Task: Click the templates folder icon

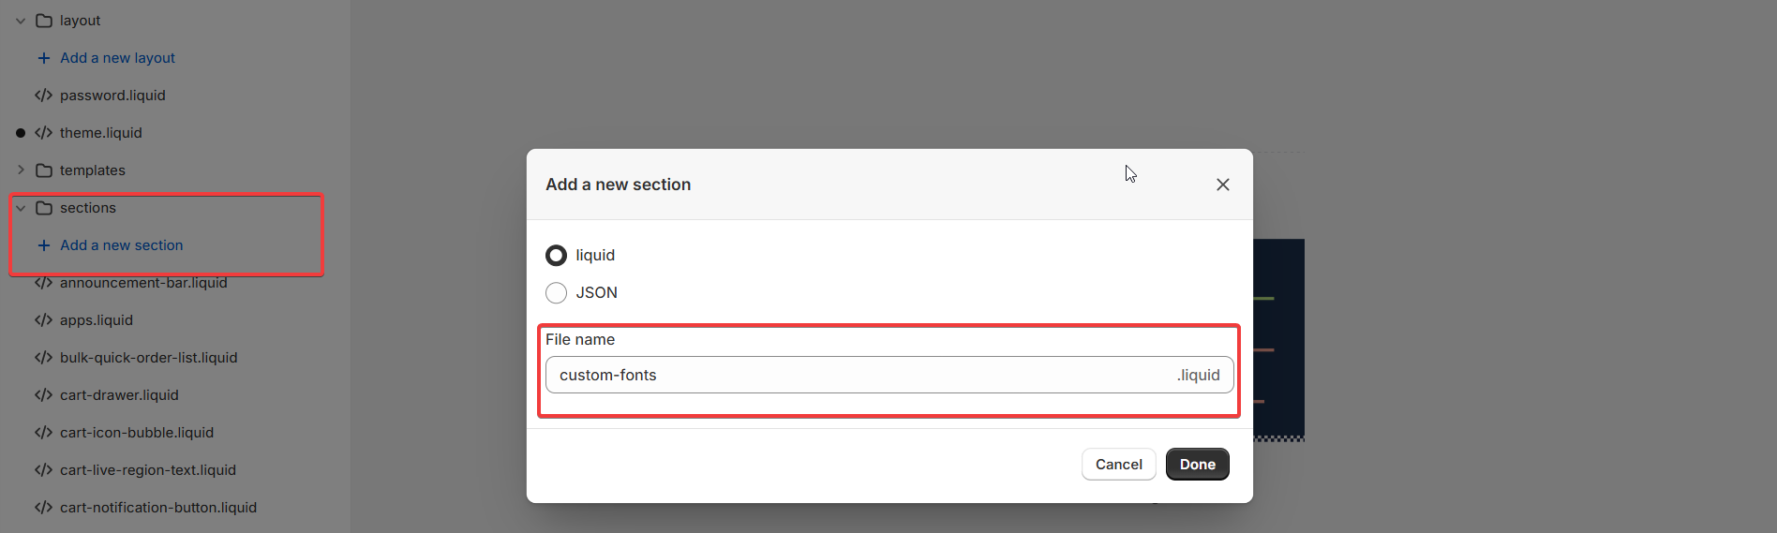Action: [x=43, y=170]
